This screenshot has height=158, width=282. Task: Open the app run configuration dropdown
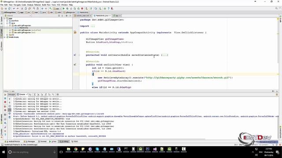pyautogui.click(x=57, y=9)
